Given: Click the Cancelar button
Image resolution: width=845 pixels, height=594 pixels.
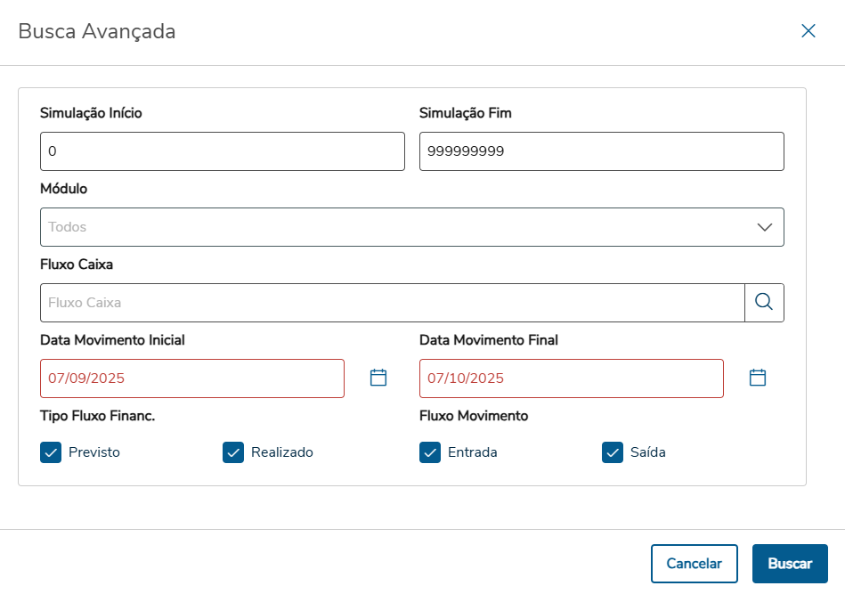Looking at the screenshot, I should pos(695,564).
